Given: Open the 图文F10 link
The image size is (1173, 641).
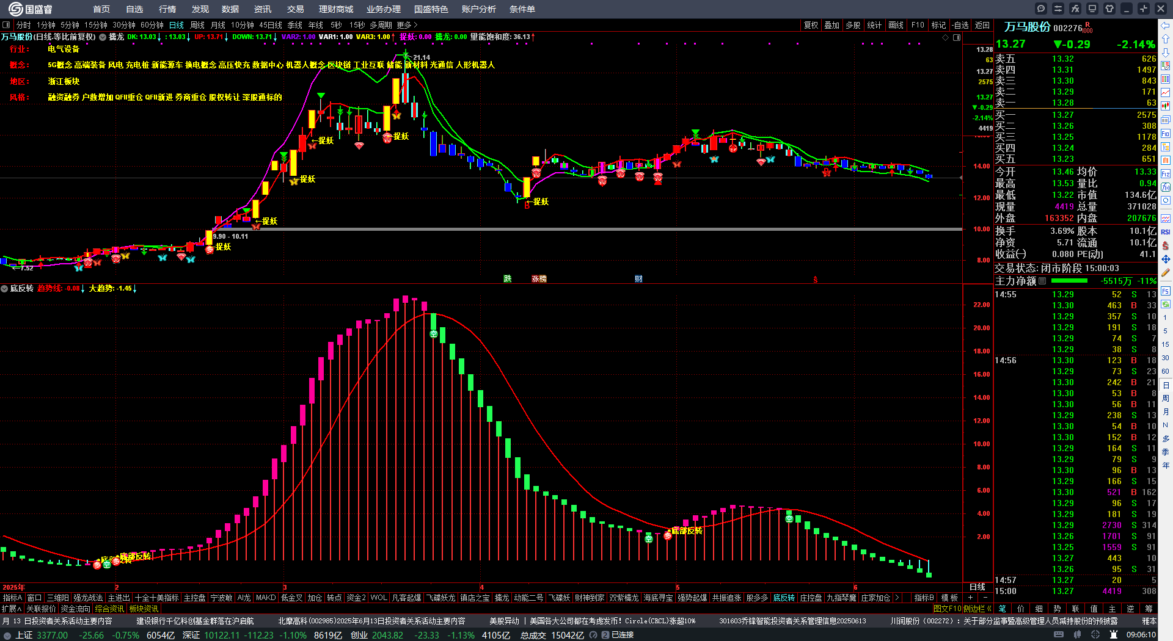Looking at the screenshot, I should (x=948, y=609).
